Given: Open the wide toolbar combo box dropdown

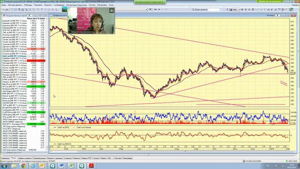Looking at the screenshot, I should 147,9.
